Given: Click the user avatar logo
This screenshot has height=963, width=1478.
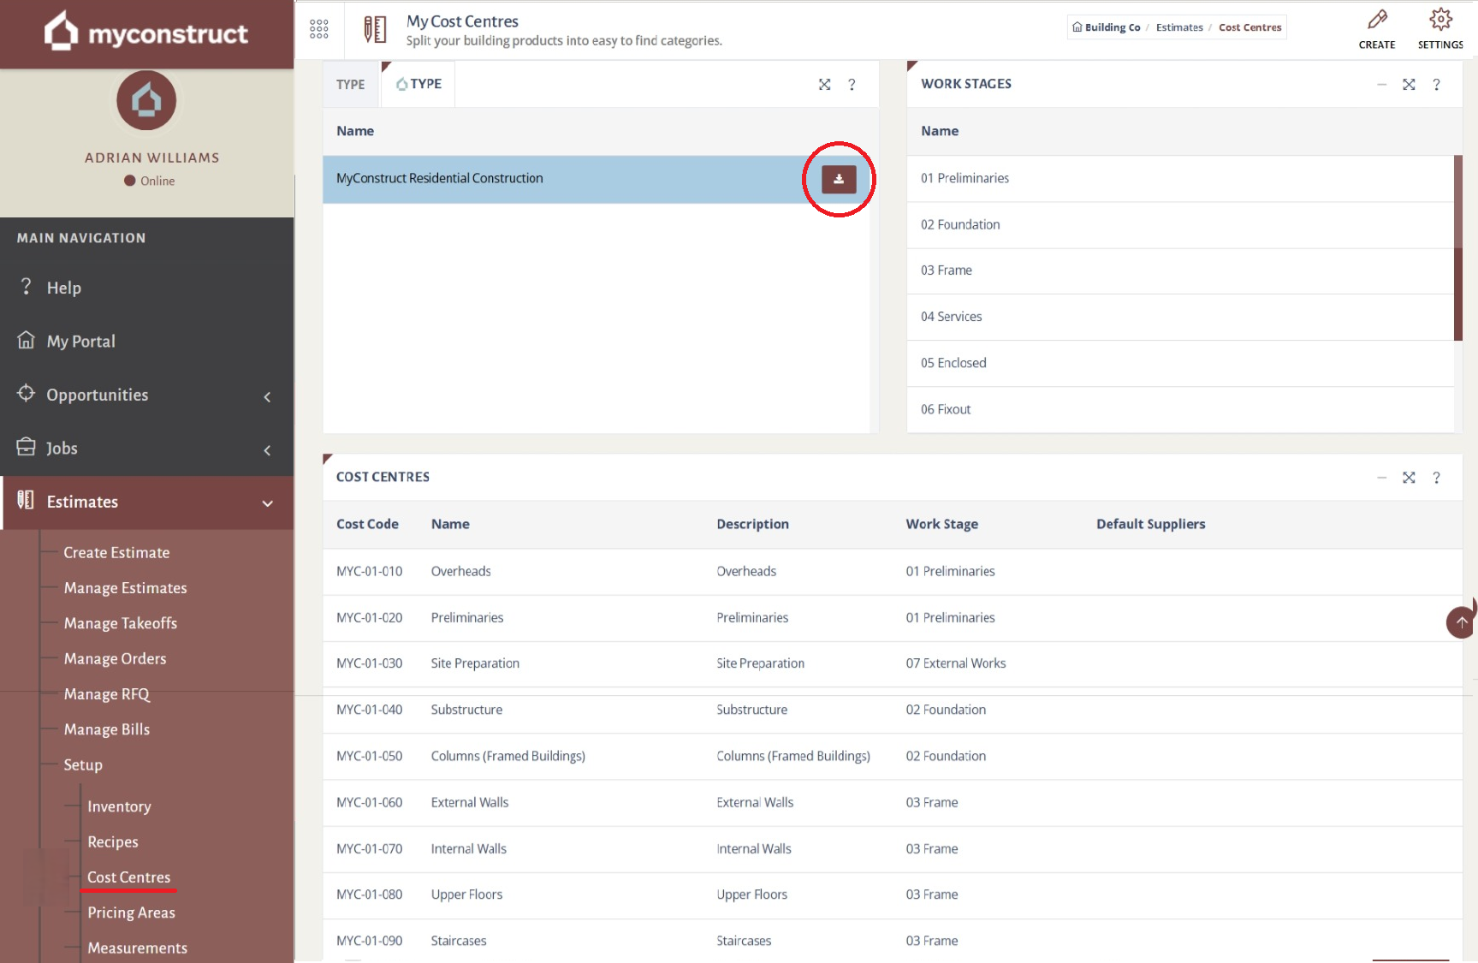Looking at the screenshot, I should pyautogui.click(x=146, y=101).
